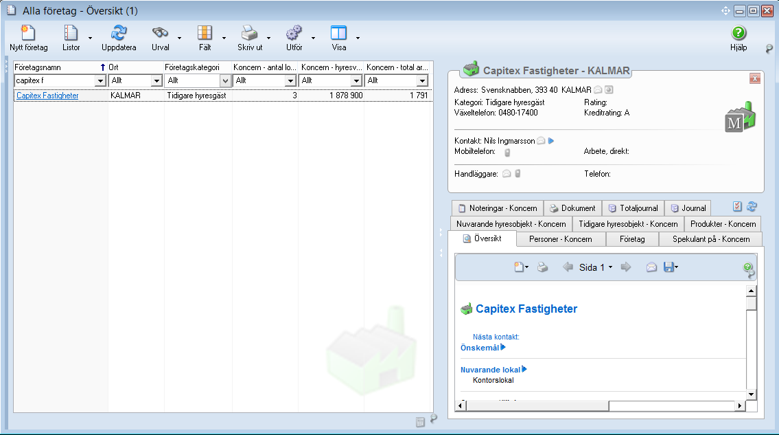Open the new document dropdown in overview toolbar
This screenshot has width=779, height=435.
[x=526, y=267]
